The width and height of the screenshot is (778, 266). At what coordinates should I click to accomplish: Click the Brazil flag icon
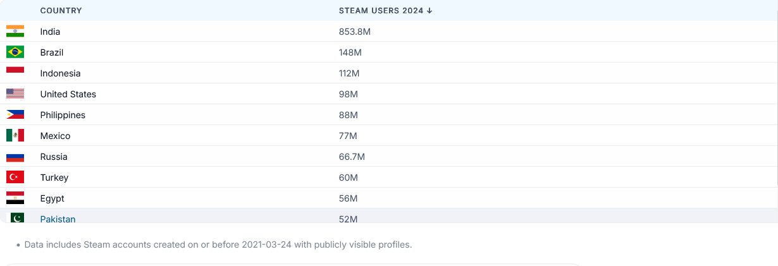point(15,52)
